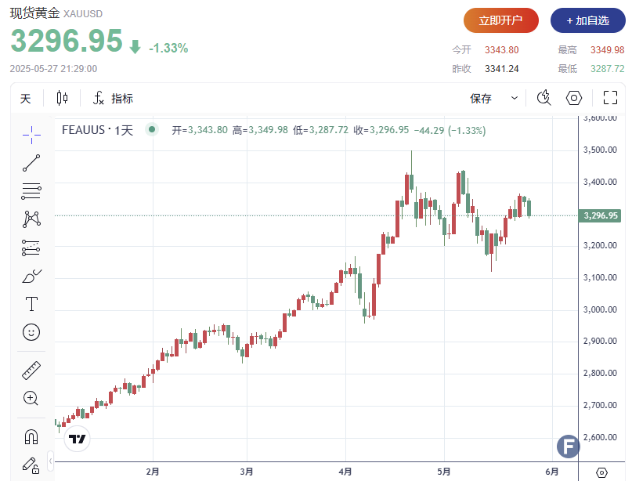Select the ruler measure tool
The width and height of the screenshot is (632, 481).
31,370
